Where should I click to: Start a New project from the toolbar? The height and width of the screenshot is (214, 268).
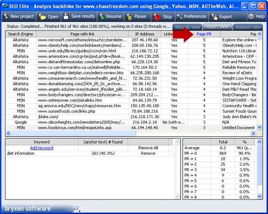pos(19,17)
